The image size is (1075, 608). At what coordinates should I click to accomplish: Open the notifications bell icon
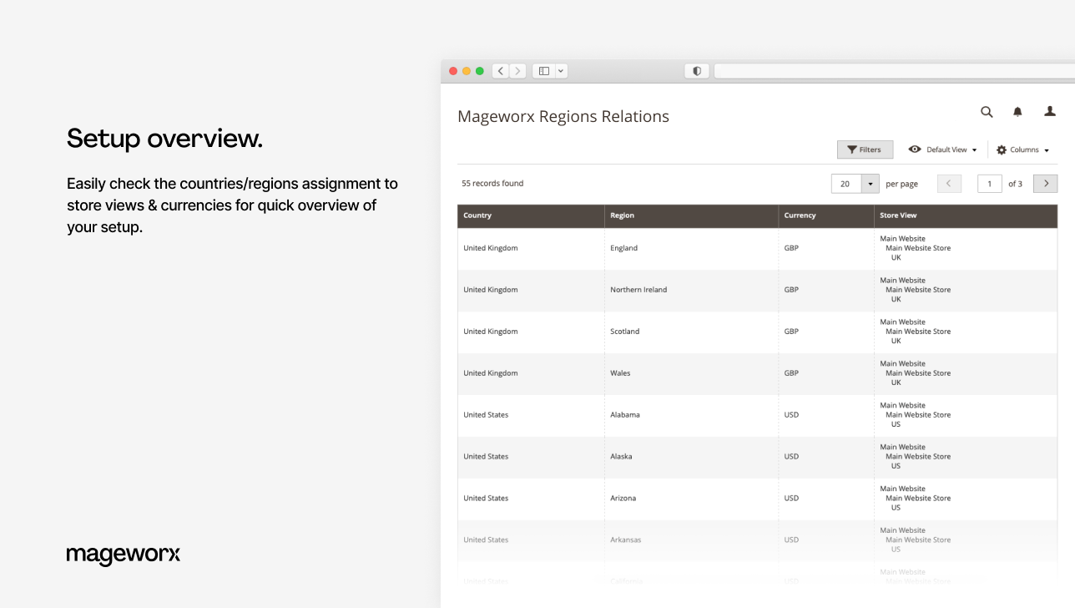1017,111
